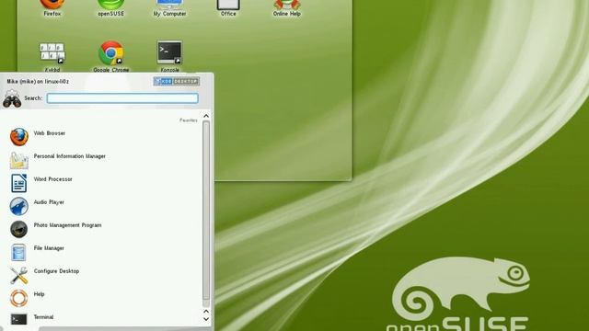Click the Configure Desktop tools icon
The width and height of the screenshot is (589, 331).
[x=18, y=275]
